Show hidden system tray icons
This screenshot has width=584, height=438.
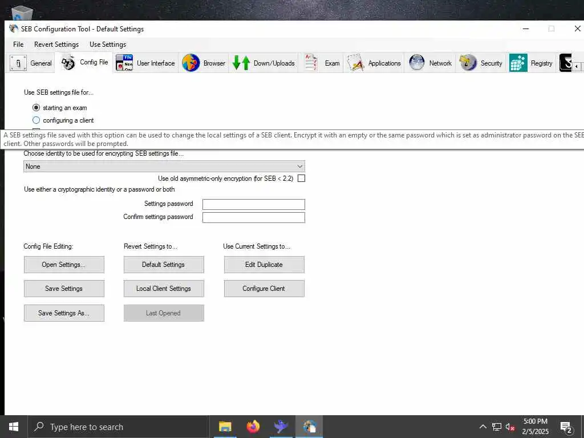tap(482, 427)
